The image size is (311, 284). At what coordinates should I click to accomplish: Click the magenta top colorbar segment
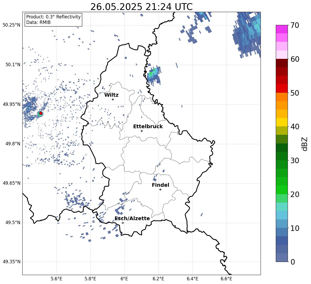pos(282,29)
